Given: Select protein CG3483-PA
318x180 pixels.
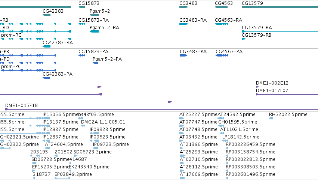Looking at the screenshot, I should pyautogui.click(x=193, y=52).
